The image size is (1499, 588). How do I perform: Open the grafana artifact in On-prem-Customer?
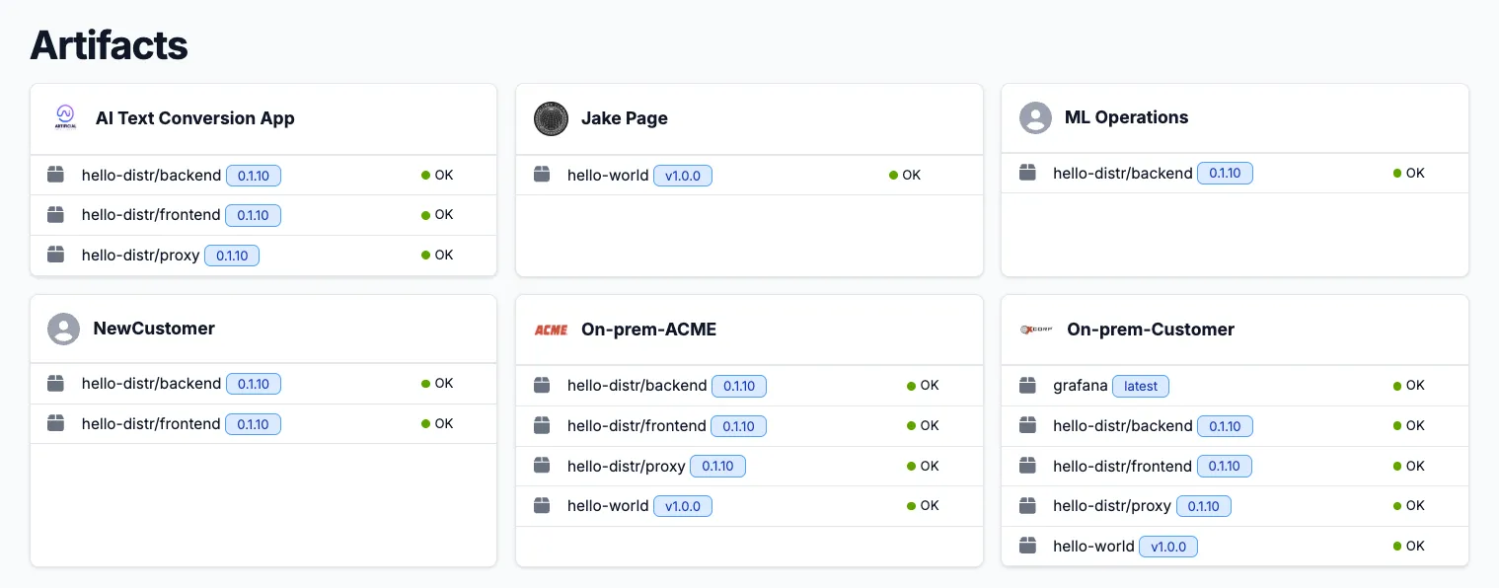tap(1080, 385)
